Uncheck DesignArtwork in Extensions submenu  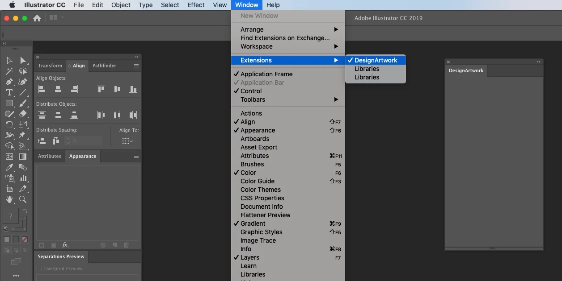[376, 60]
